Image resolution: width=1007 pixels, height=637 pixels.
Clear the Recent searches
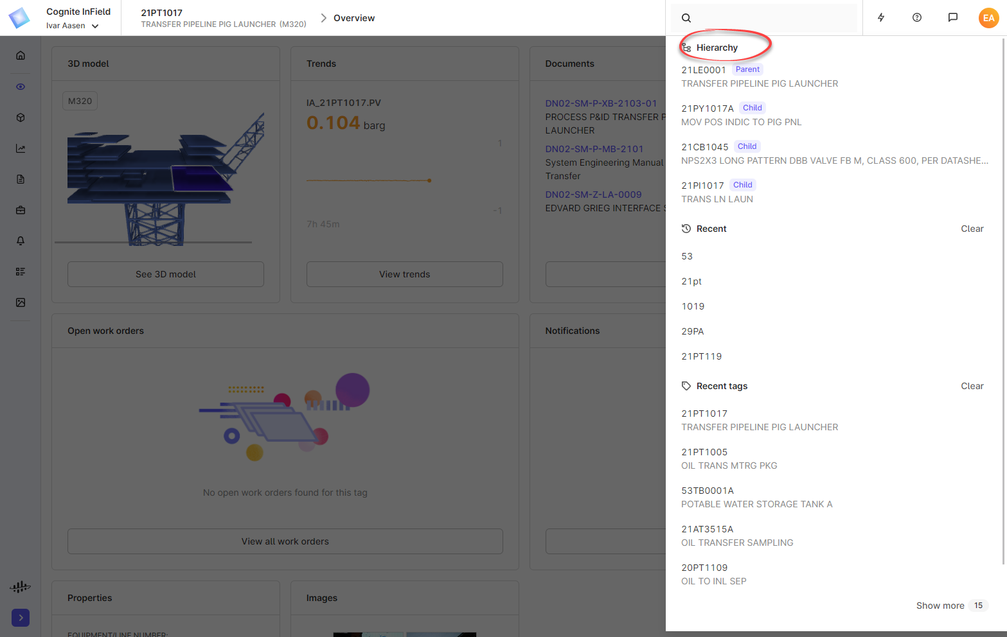coord(972,229)
